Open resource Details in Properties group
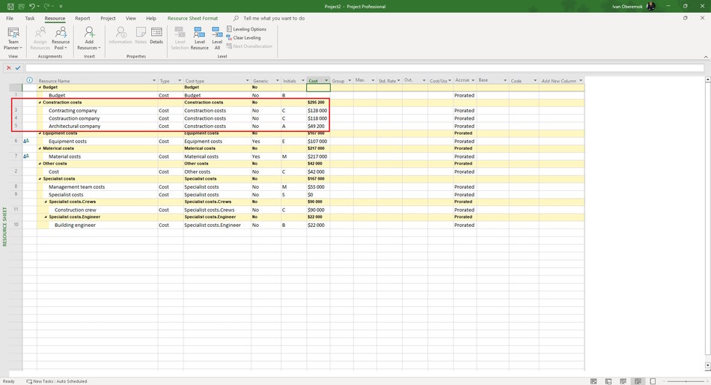Screen dimensions: 711x385 pyautogui.click(x=156, y=36)
